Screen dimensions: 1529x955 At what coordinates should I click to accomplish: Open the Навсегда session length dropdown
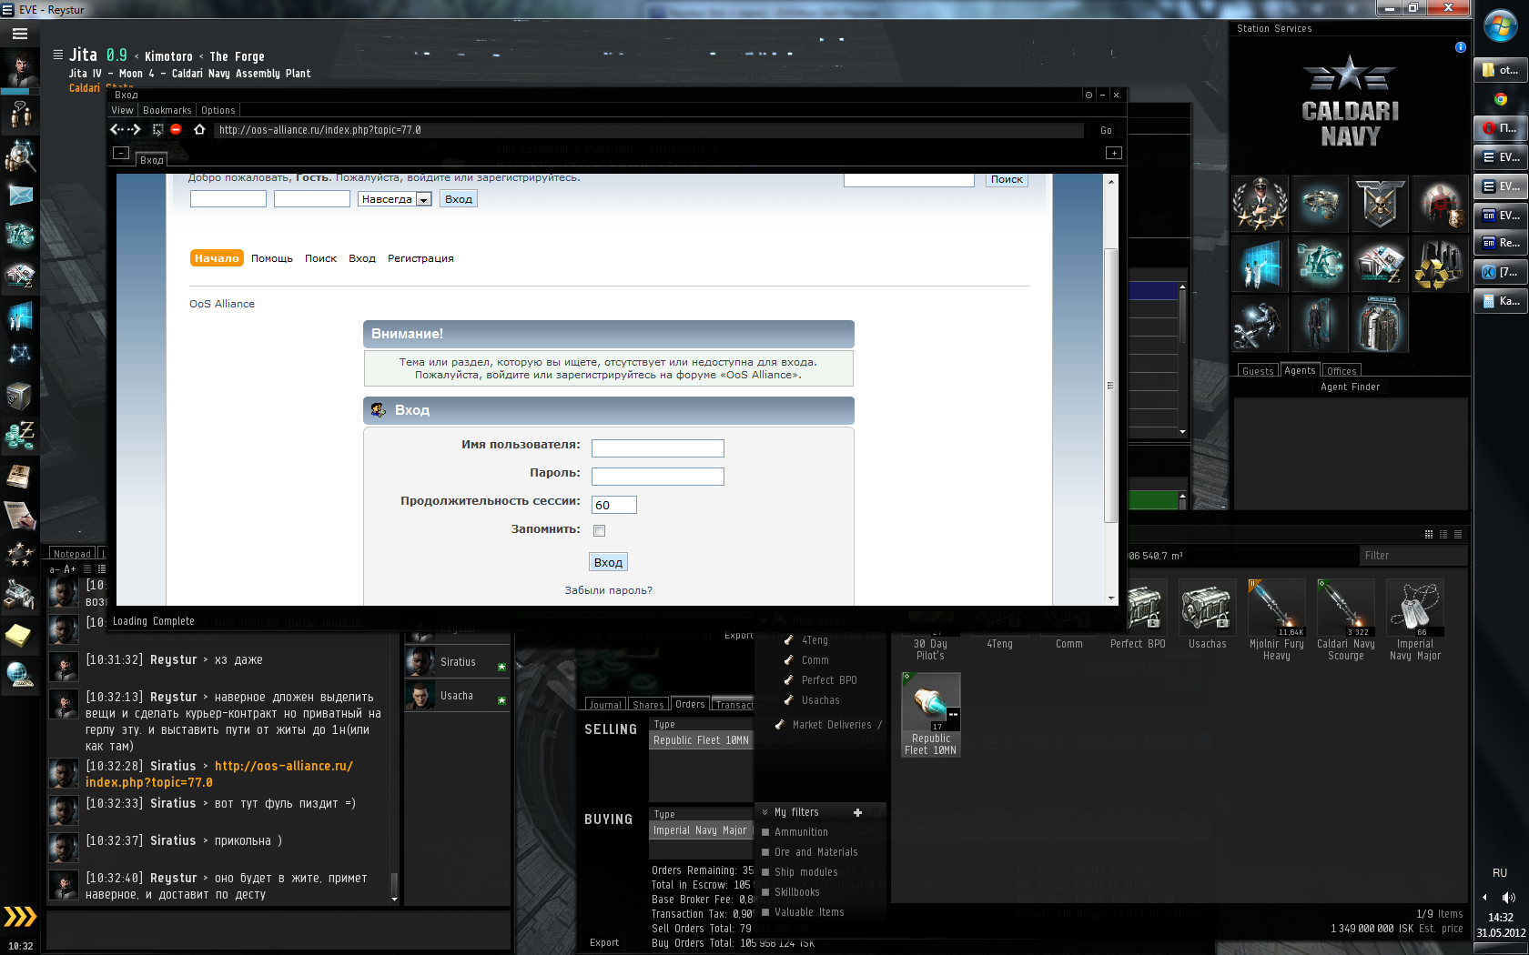pos(423,199)
